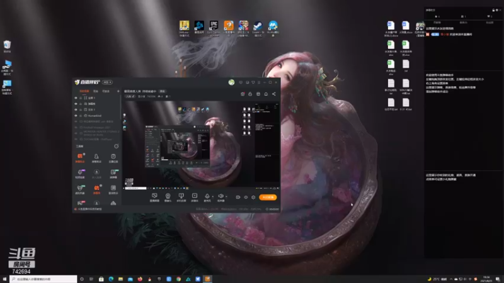The height and width of the screenshot is (283, 504).
Task: Click the notification bell icon above preview
Action: point(266,94)
